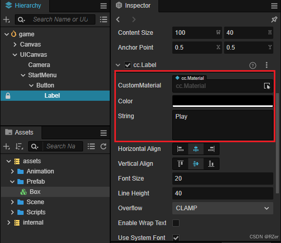Toggle the cc.Label component checkbox
The height and width of the screenshot is (243, 281).
click(x=128, y=65)
